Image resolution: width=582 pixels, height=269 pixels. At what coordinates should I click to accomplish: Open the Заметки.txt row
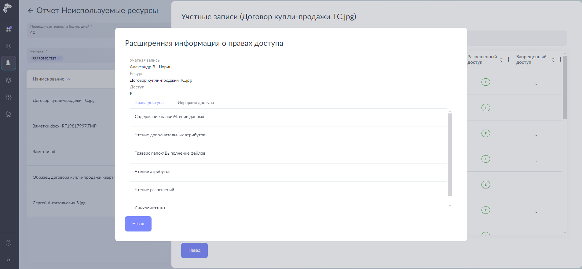point(71,153)
